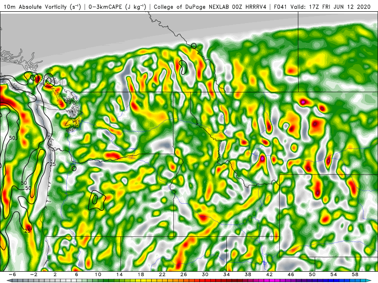Image resolution: width=378 pixels, height=283 pixels.
Task: Click the '-2' colorbar tick label
Action: [x=34, y=275]
